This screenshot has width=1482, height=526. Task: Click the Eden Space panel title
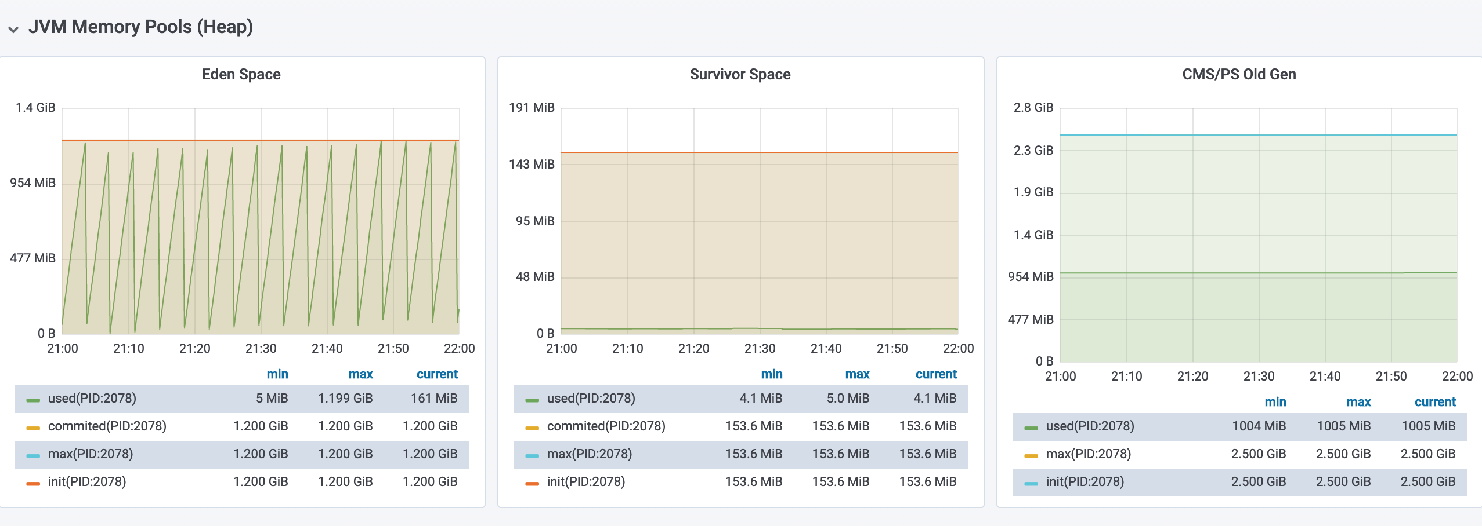241,74
